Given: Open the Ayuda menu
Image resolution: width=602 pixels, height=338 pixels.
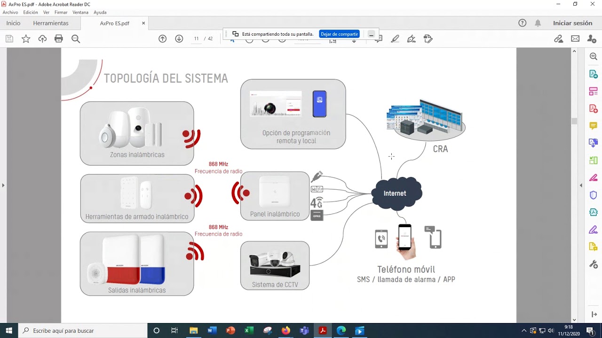Looking at the screenshot, I should click(x=100, y=12).
